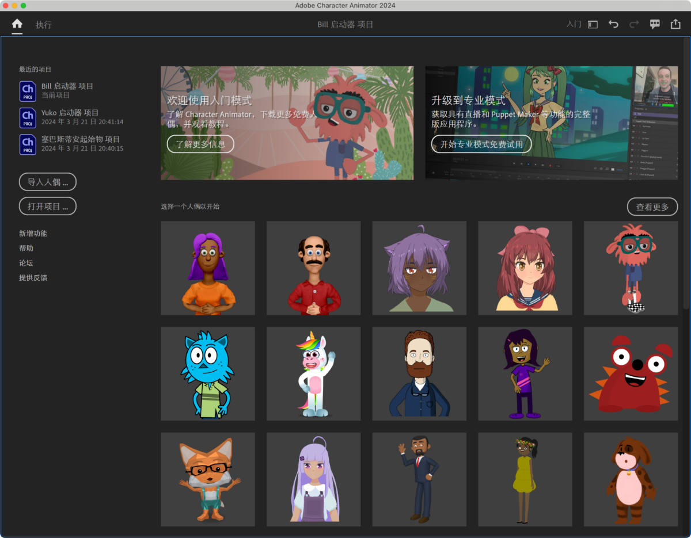Click the 查看更多 button
691x538 pixels.
pos(652,207)
